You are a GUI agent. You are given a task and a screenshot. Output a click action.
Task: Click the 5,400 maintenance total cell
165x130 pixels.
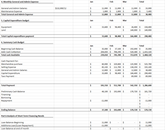click(x=149, y=11)
